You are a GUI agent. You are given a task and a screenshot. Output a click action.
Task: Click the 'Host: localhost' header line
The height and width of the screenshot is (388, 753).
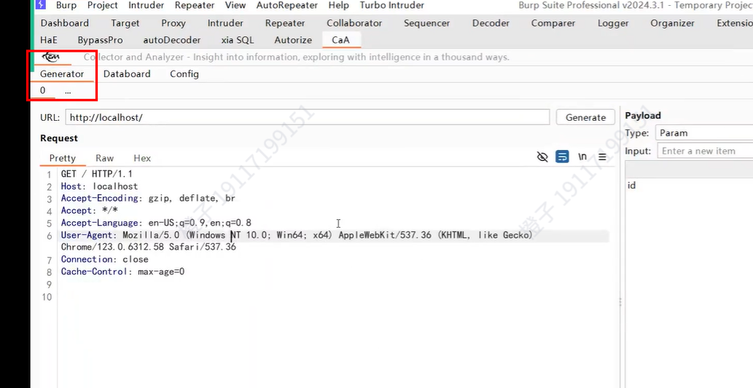[x=99, y=186]
